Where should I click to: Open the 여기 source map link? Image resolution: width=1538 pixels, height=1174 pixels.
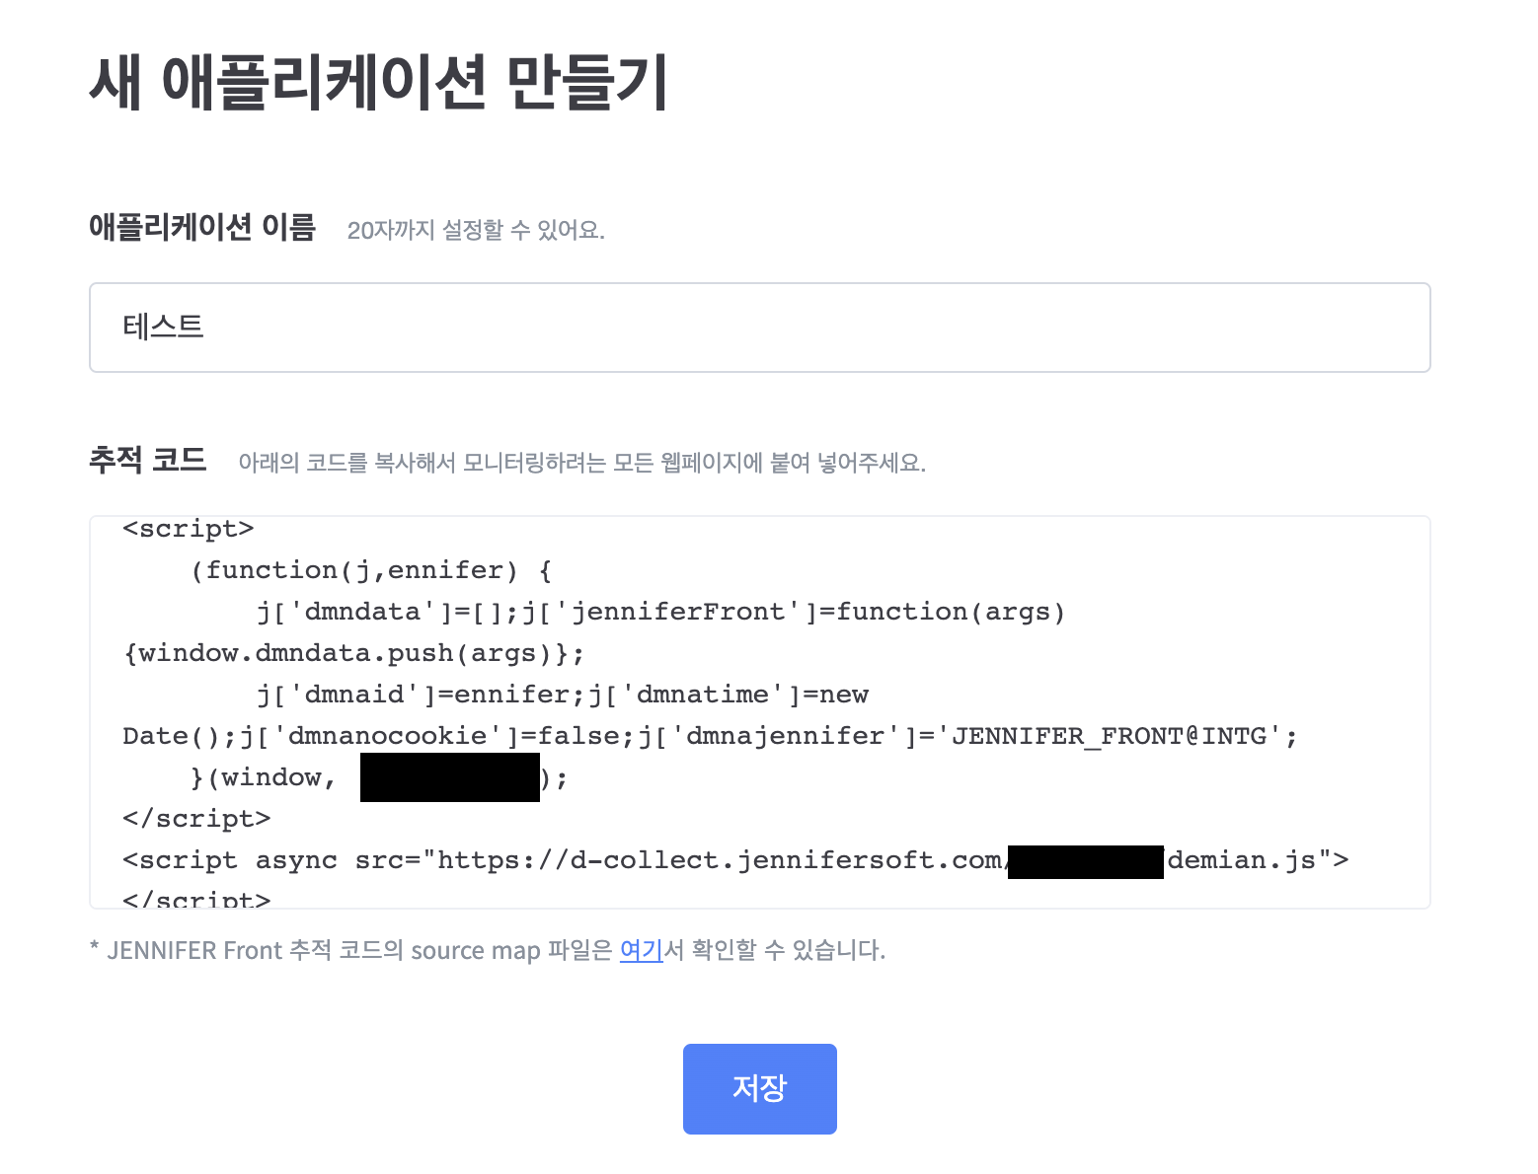point(641,950)
